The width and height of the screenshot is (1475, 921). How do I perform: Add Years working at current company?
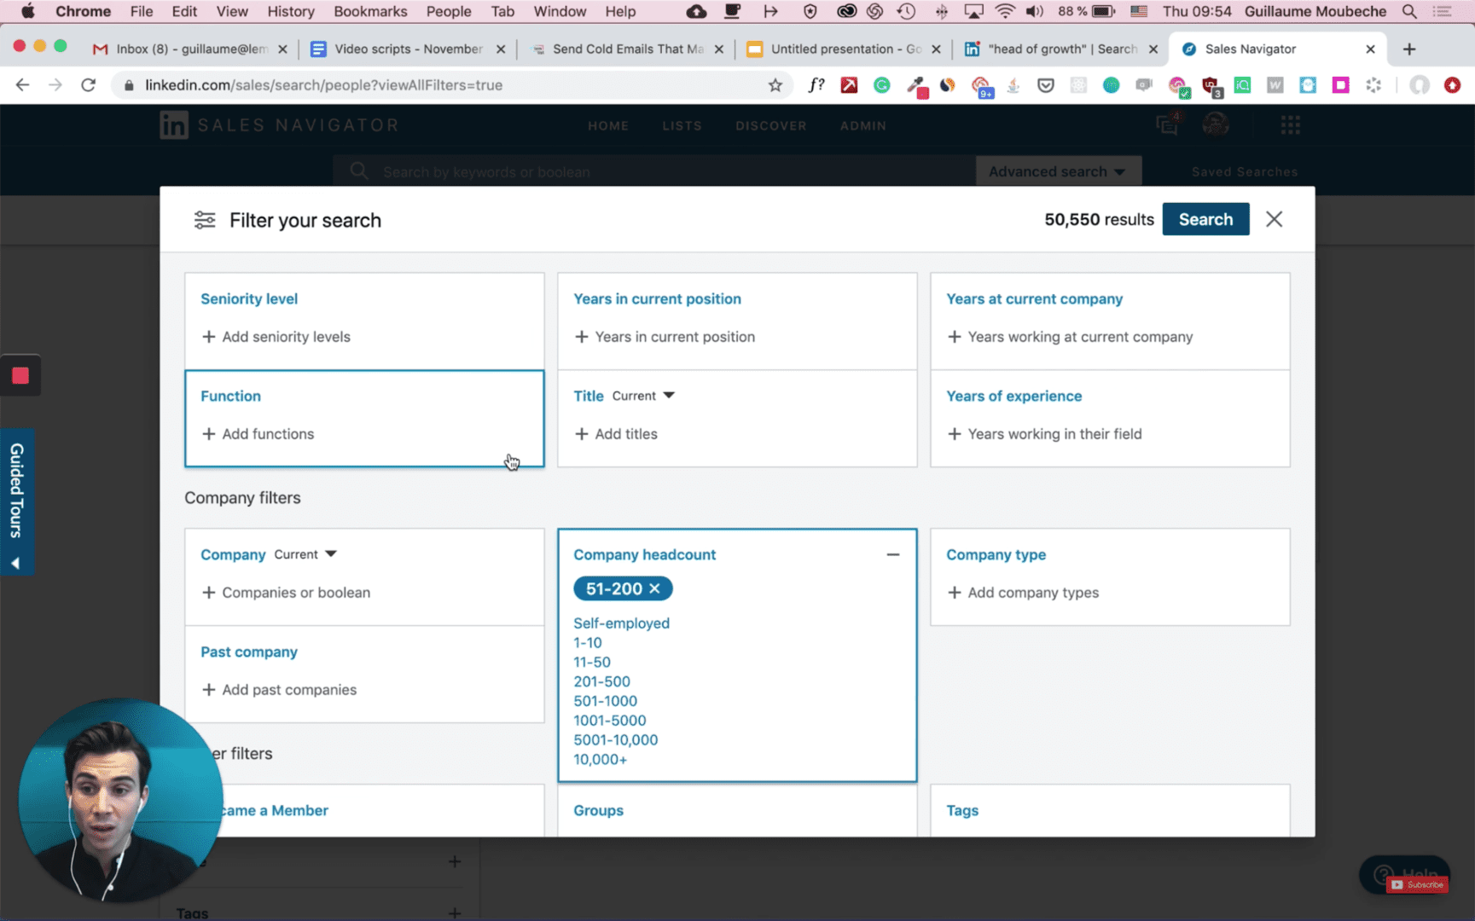click(x=1070, y=337)
